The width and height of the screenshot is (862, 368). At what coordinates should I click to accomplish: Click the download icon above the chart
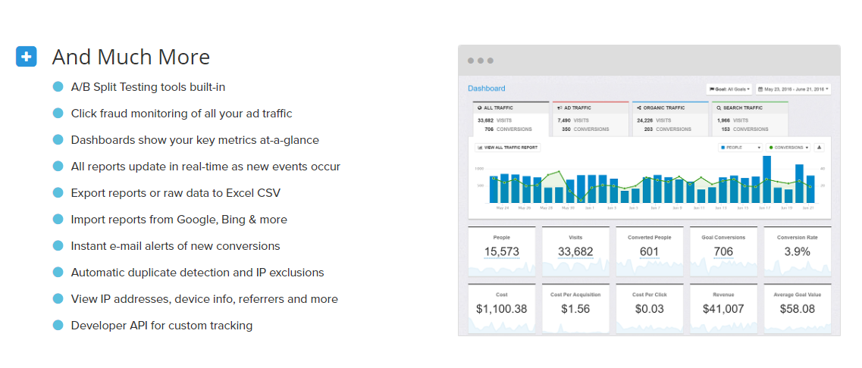820,148
